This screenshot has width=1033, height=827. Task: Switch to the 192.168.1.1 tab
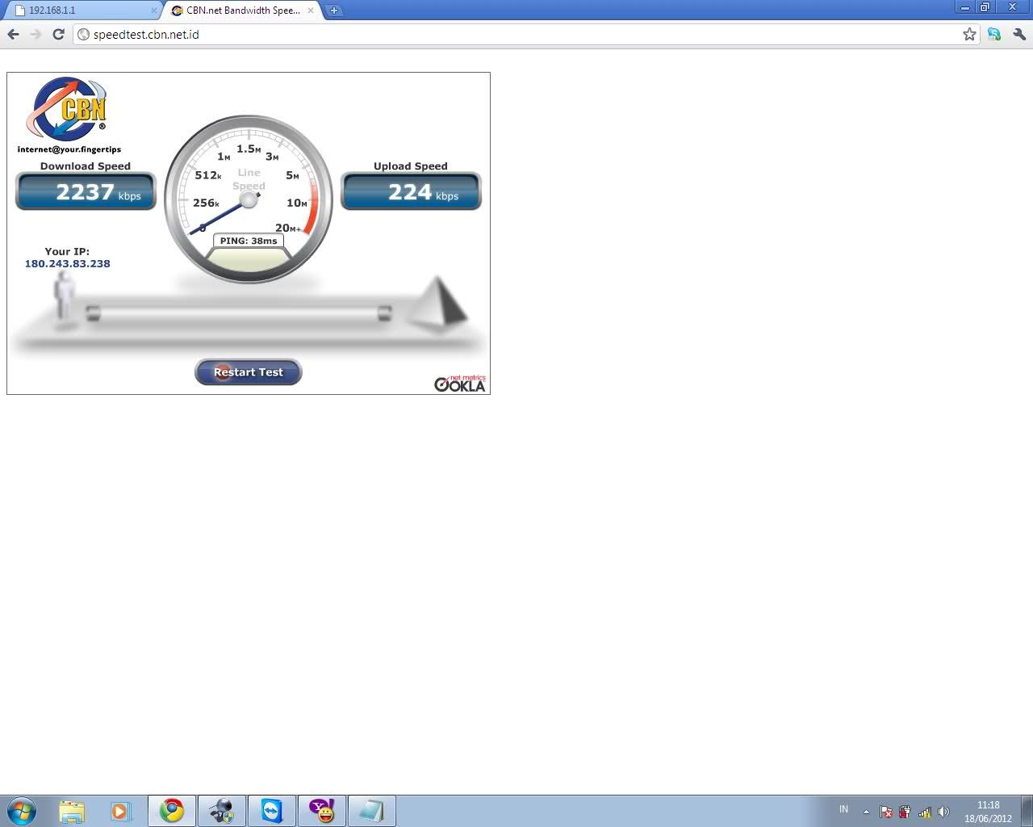point(81,10)
